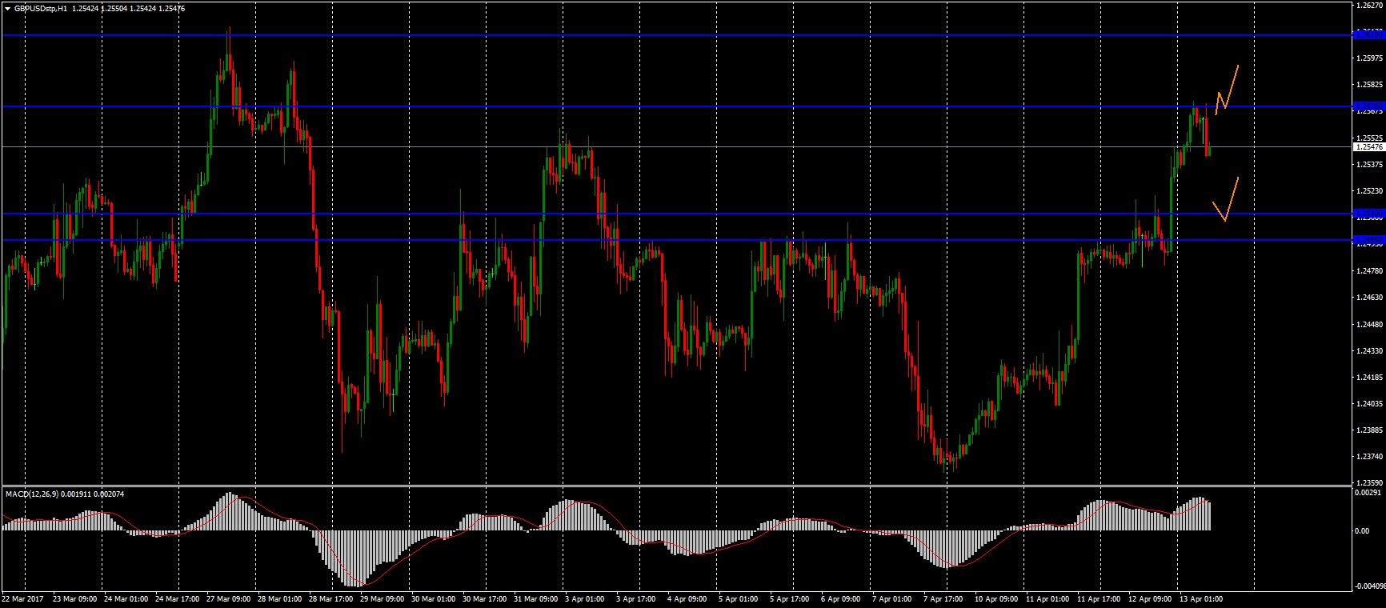Image resolution: width=1386 pixels, height=608 pixels.
Task: Click the 22 Mar 2017 date label
Action: pyautogui.click(x=23, y=598)
